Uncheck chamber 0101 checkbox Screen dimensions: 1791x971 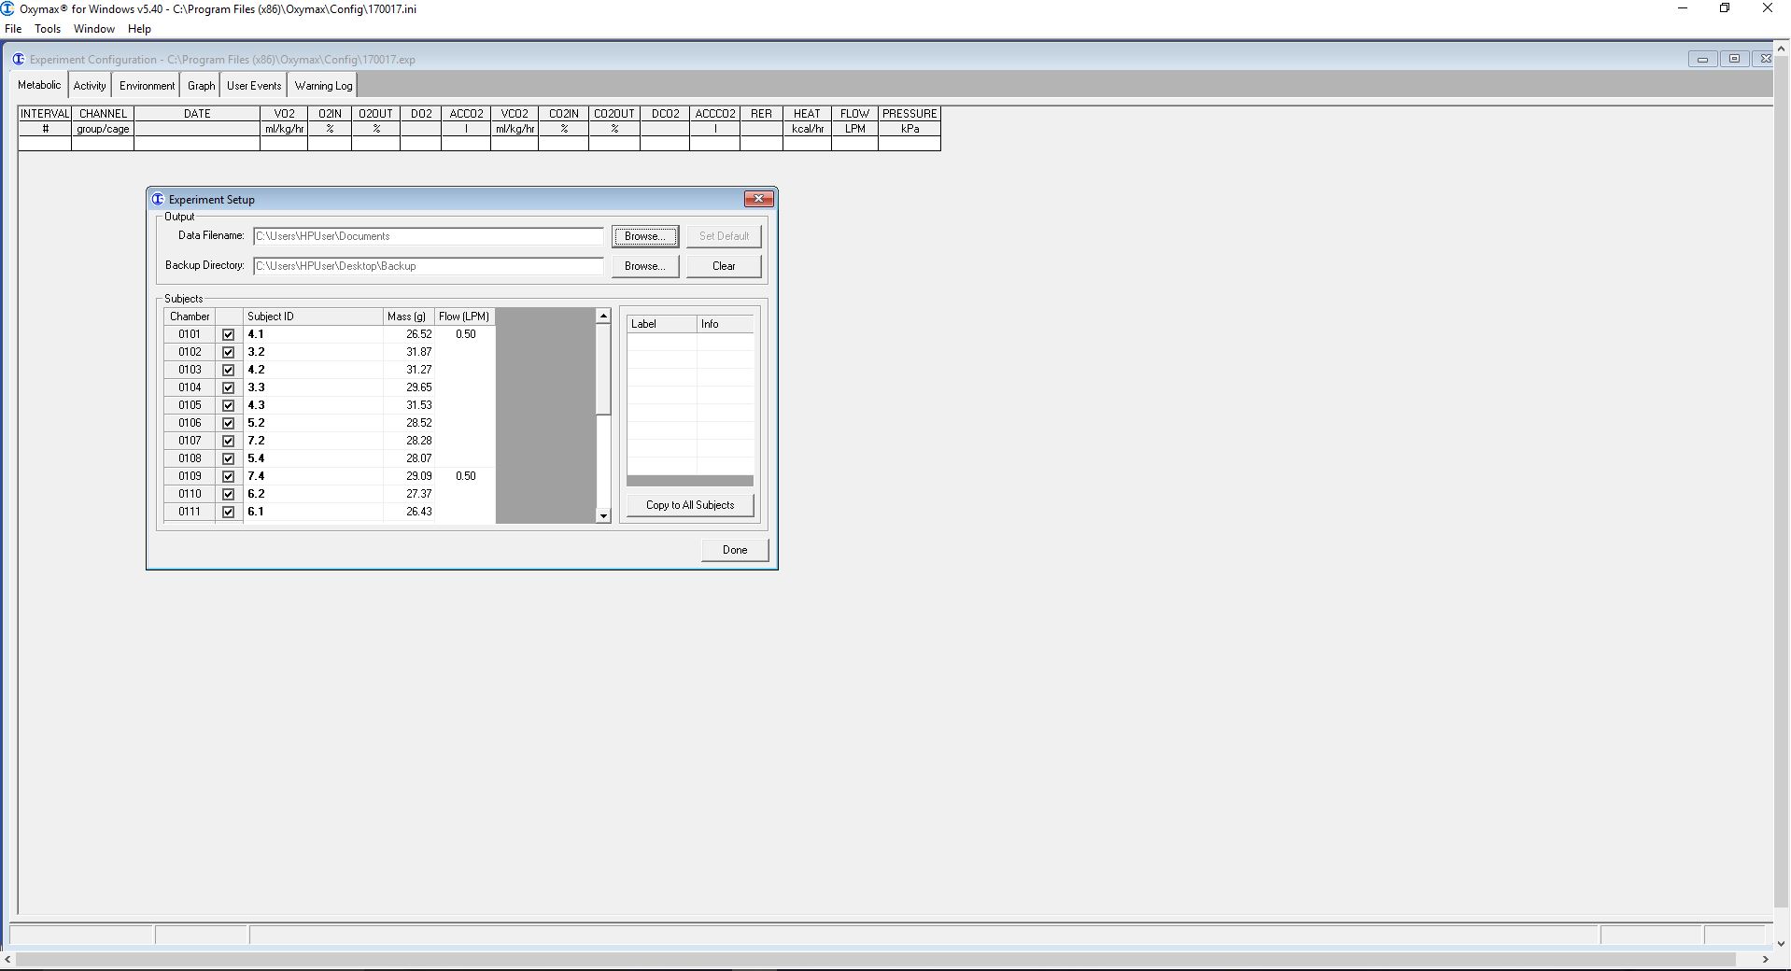point(228,334)
